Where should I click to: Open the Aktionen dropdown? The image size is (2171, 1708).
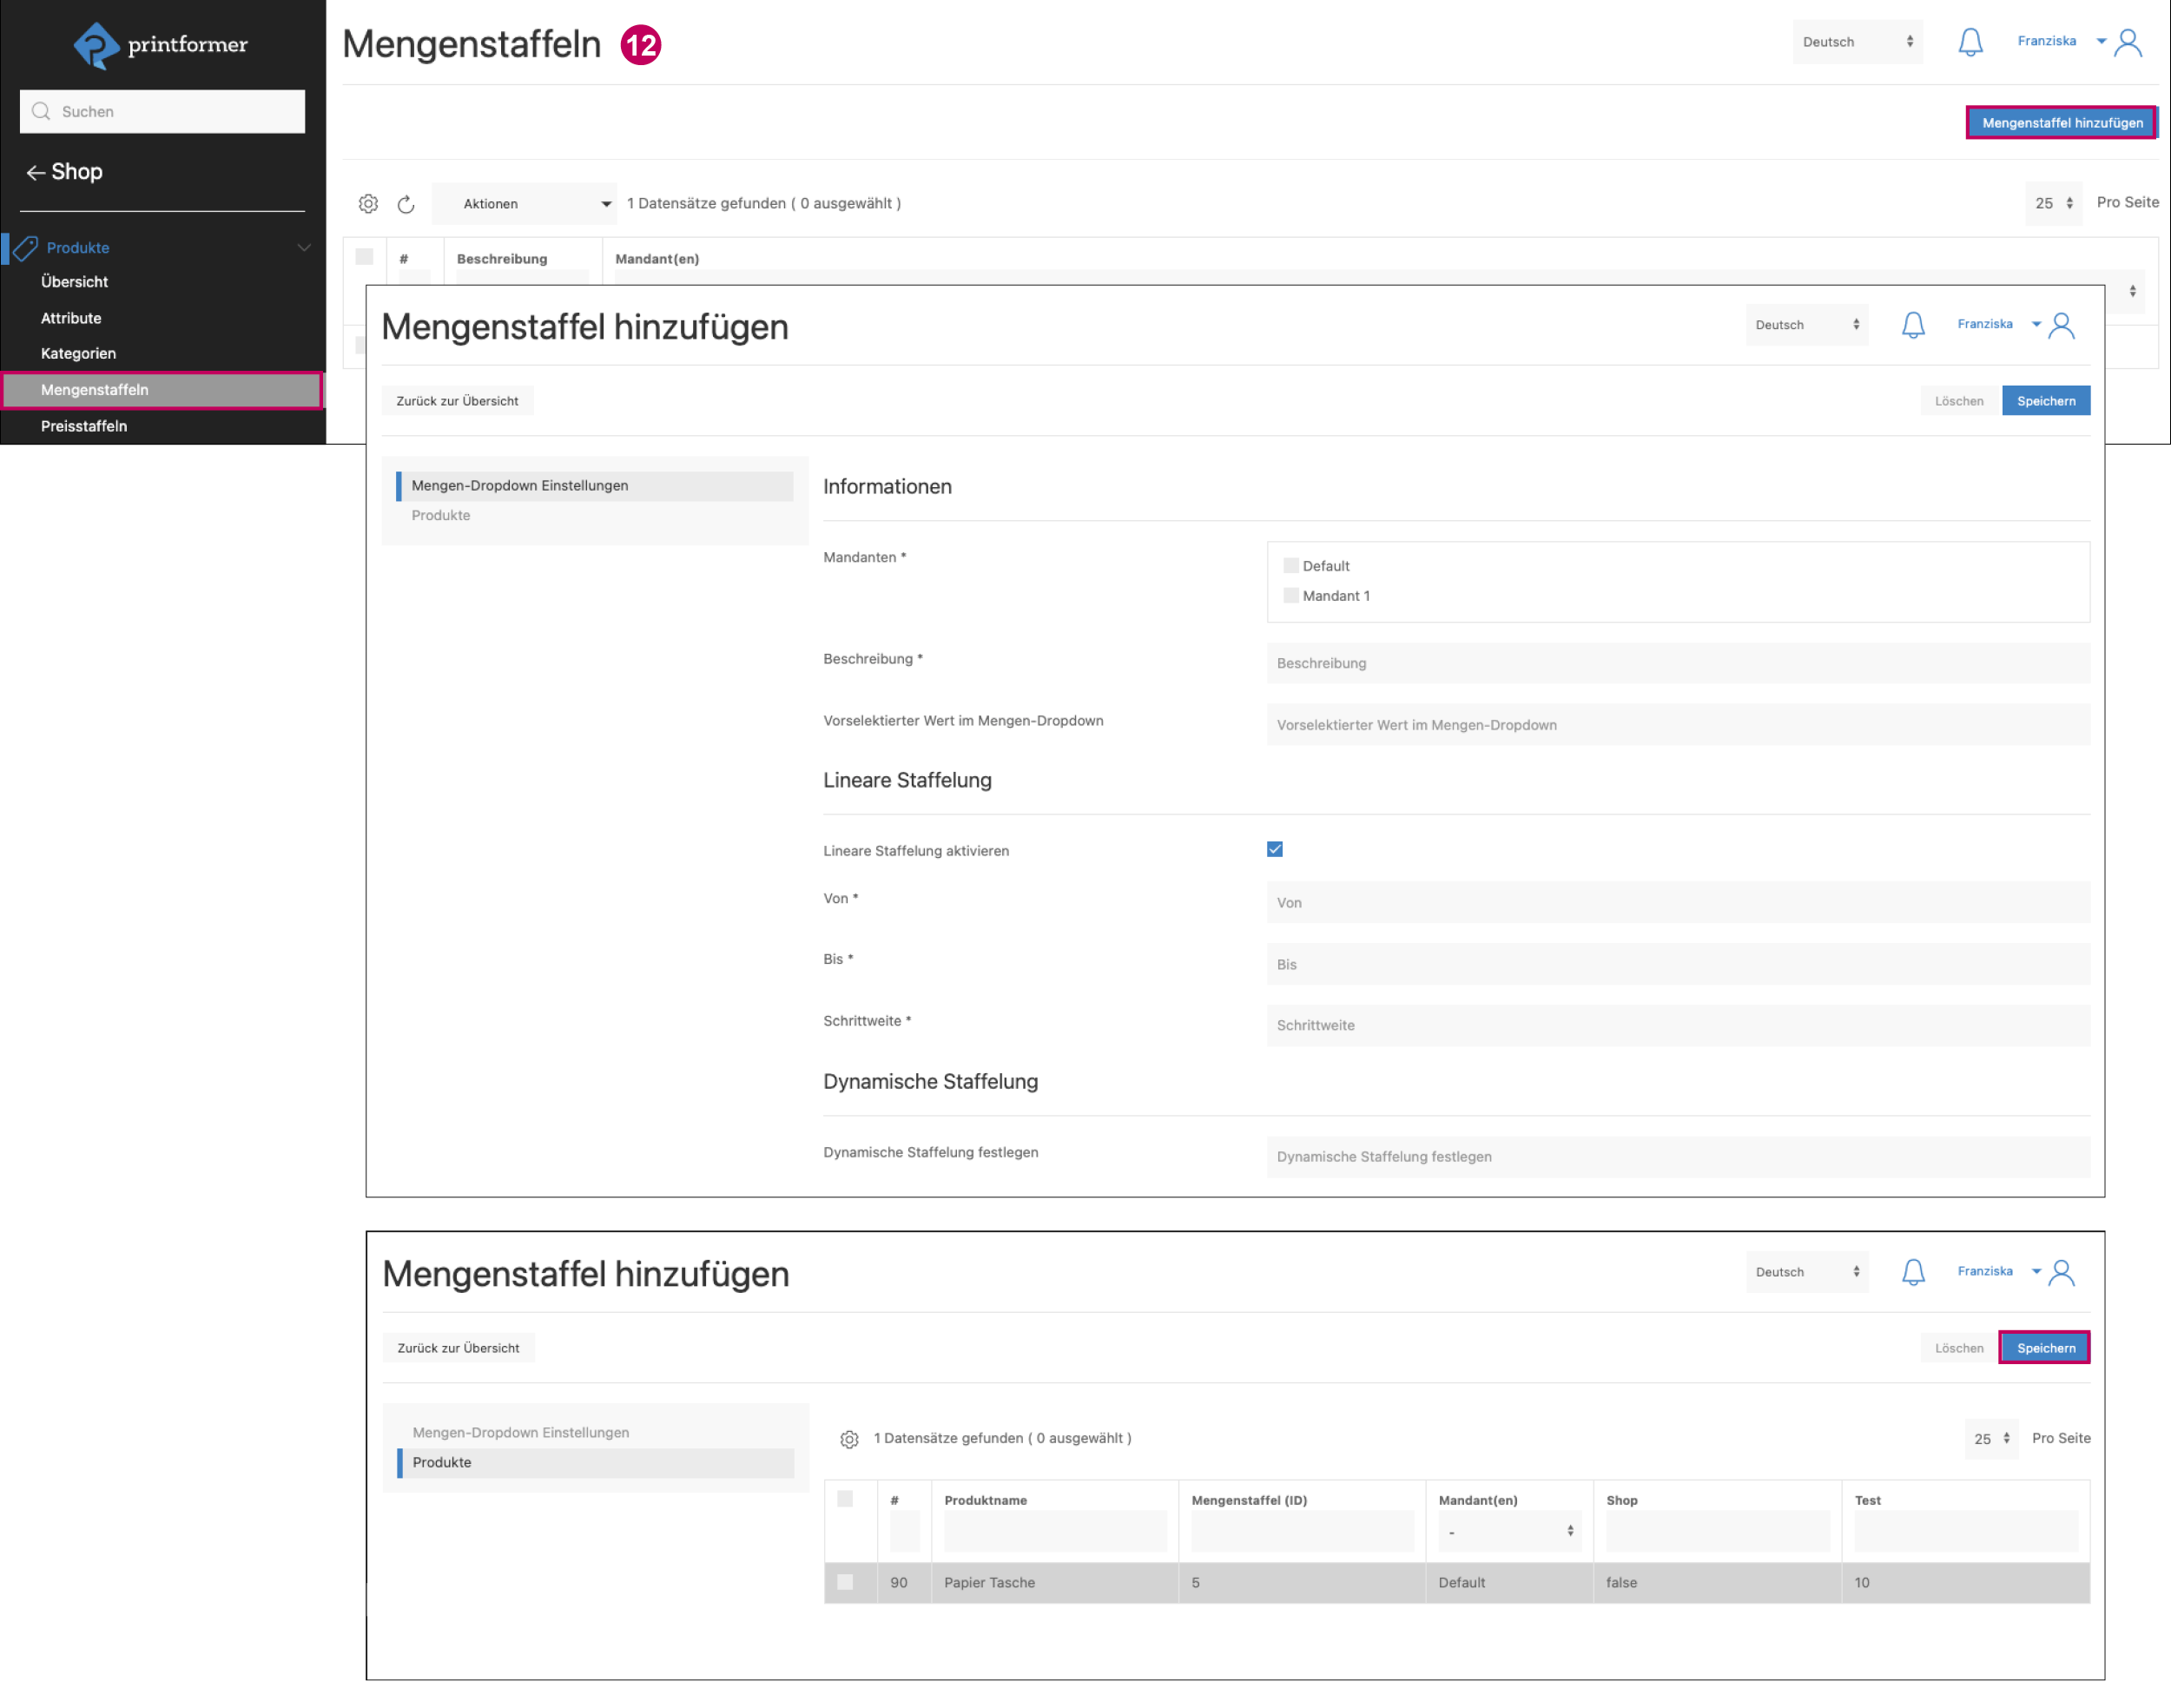tap(525, 204)
